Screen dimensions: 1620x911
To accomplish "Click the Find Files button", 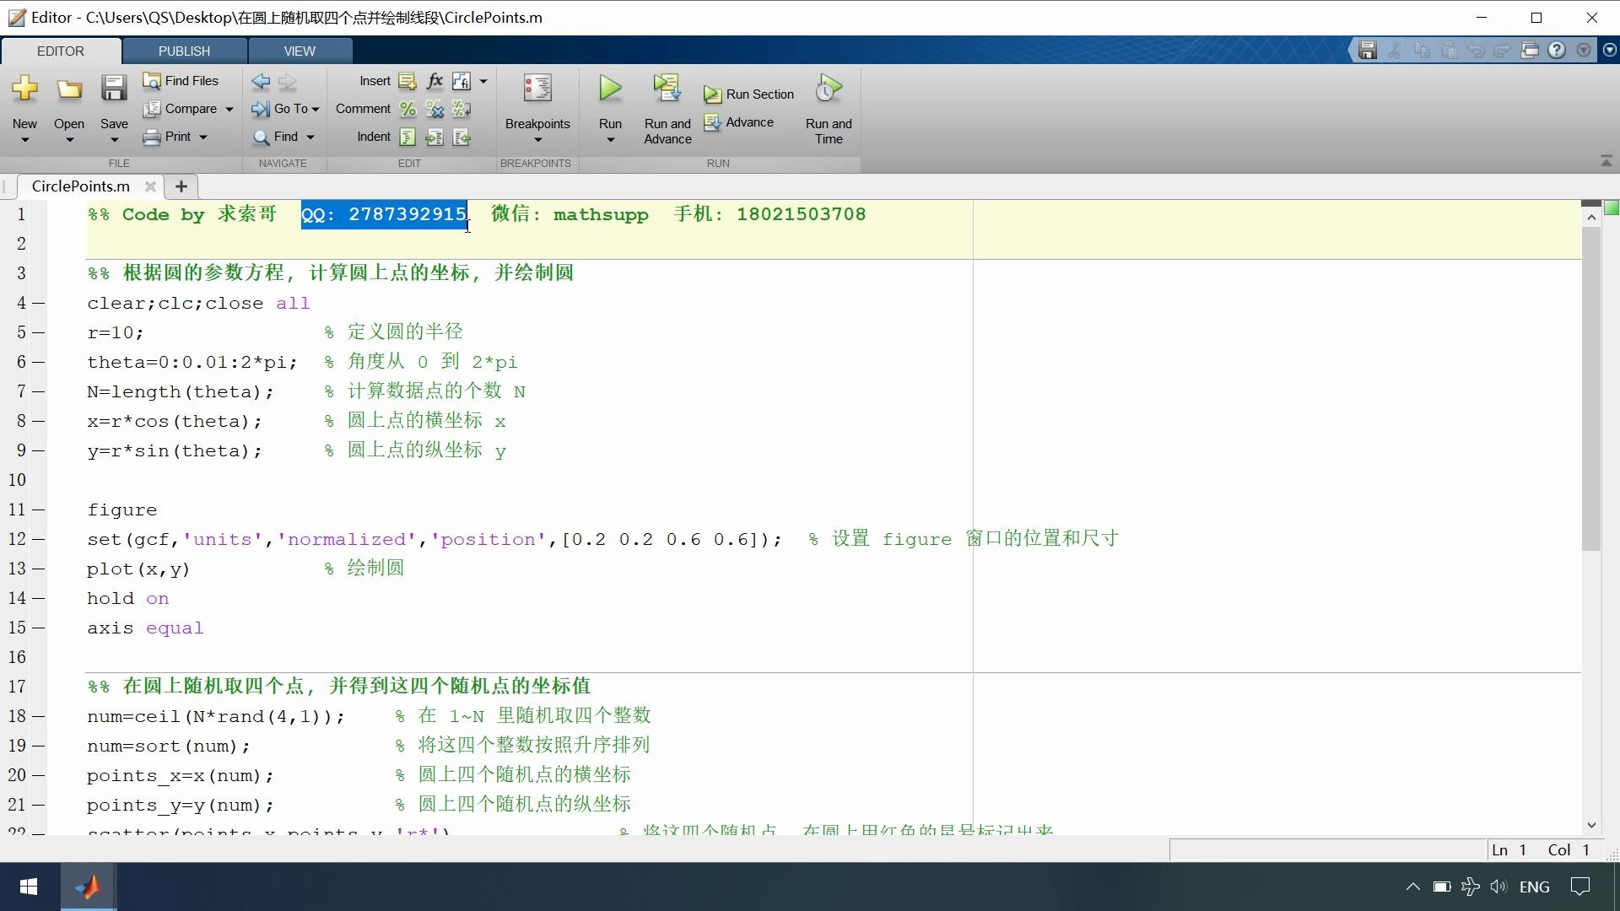I will pos(181,81).
